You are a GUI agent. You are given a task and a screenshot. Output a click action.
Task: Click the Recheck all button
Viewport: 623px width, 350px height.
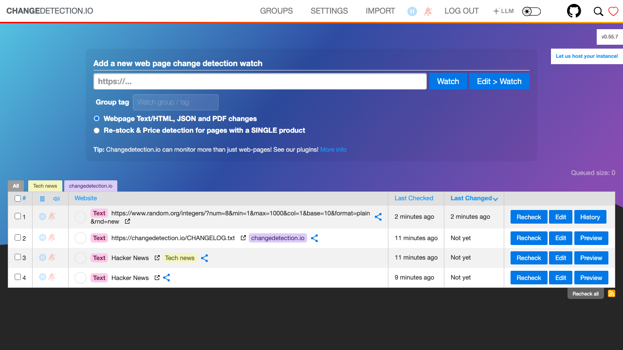click(x=586, y=294)
